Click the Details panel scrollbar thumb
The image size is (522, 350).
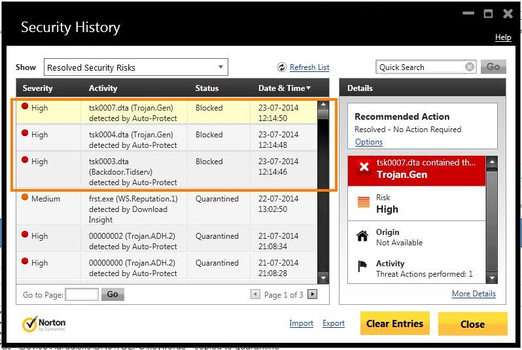click(491, 222)
